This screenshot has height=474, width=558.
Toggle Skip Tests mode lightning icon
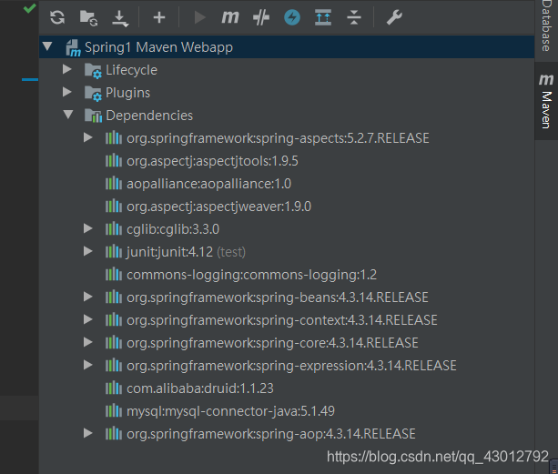292,17
